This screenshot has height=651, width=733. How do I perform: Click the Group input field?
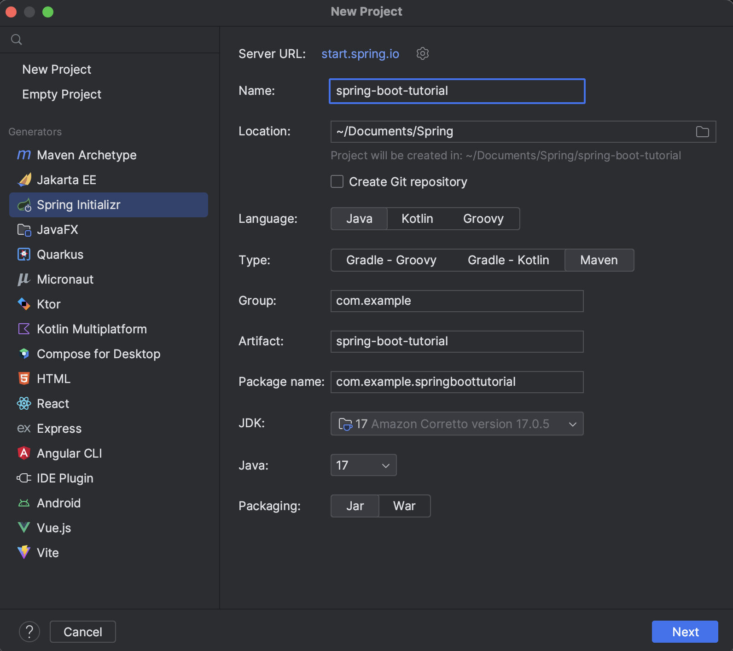(x=457, y=301)
